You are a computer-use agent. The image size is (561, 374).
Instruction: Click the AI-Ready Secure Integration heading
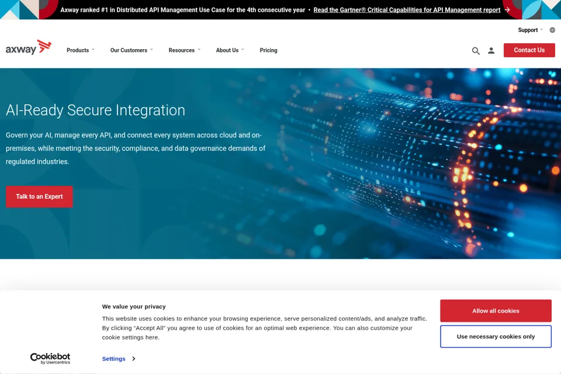click(x=95, y=110)
